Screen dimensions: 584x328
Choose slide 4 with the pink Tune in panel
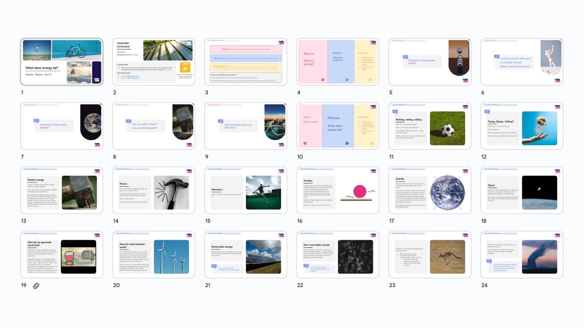point(337,62)
